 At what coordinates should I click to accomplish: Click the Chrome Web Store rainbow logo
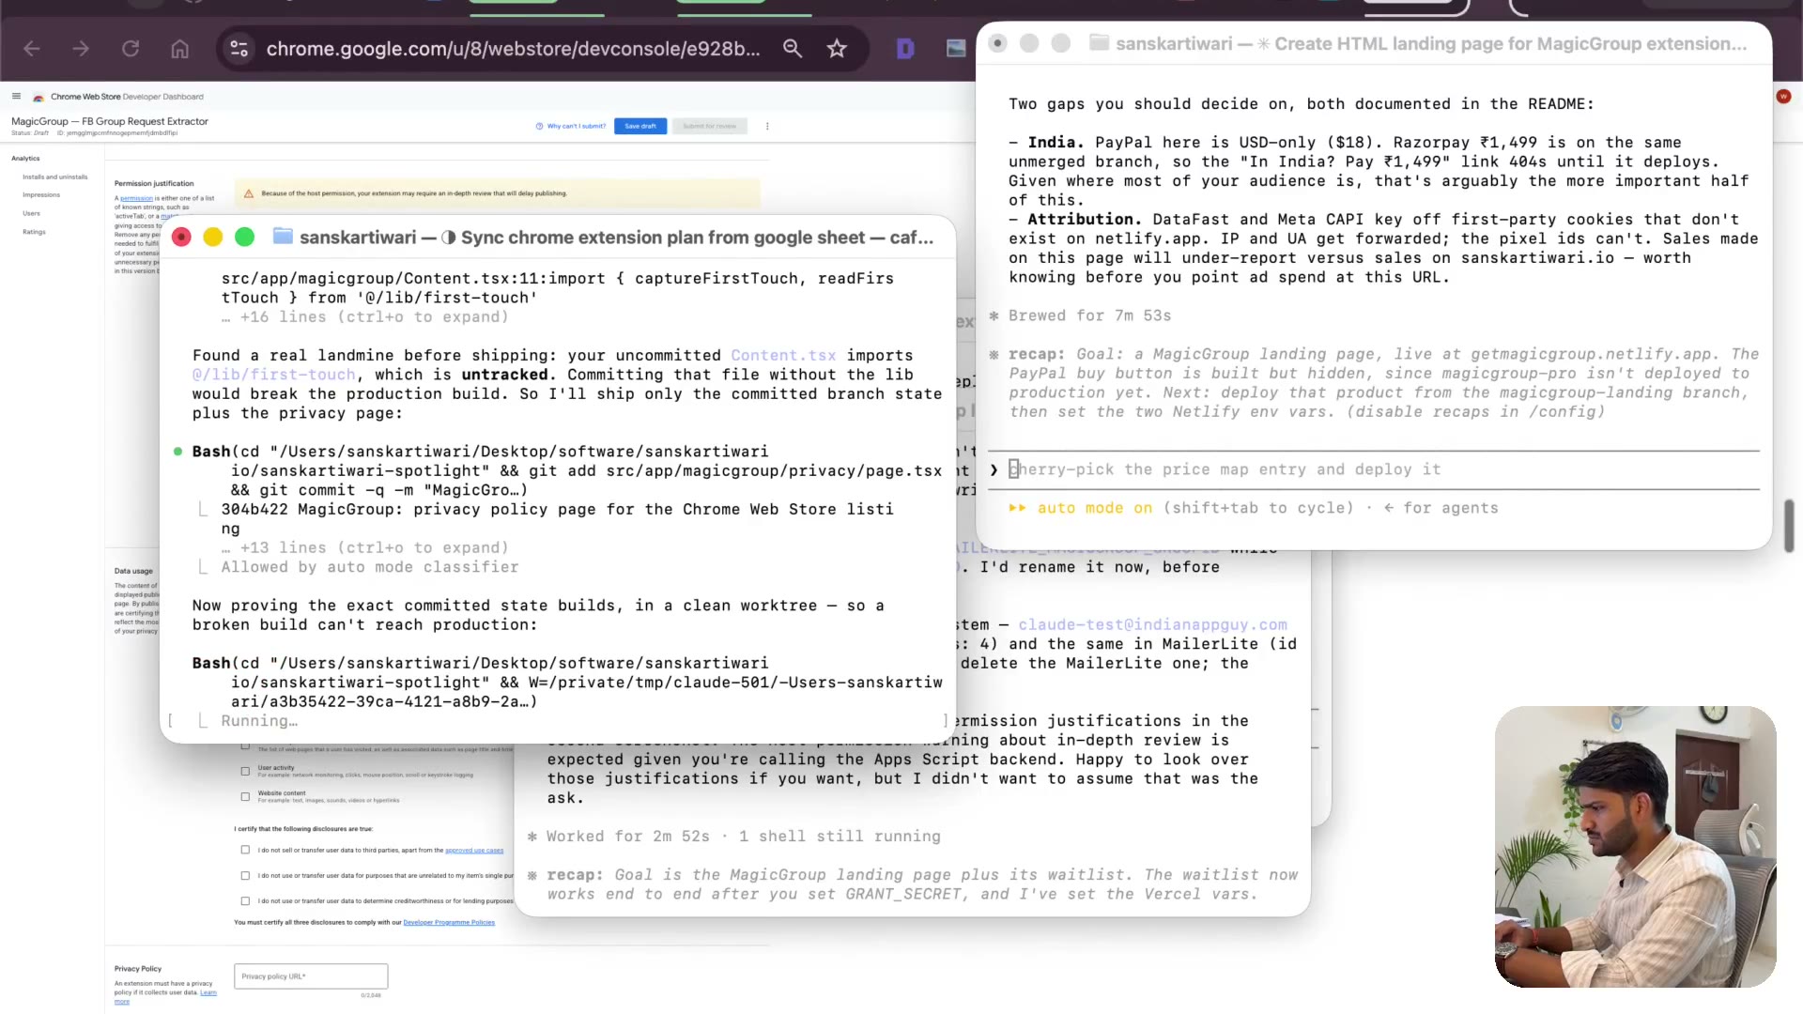(x=39, y=97)
